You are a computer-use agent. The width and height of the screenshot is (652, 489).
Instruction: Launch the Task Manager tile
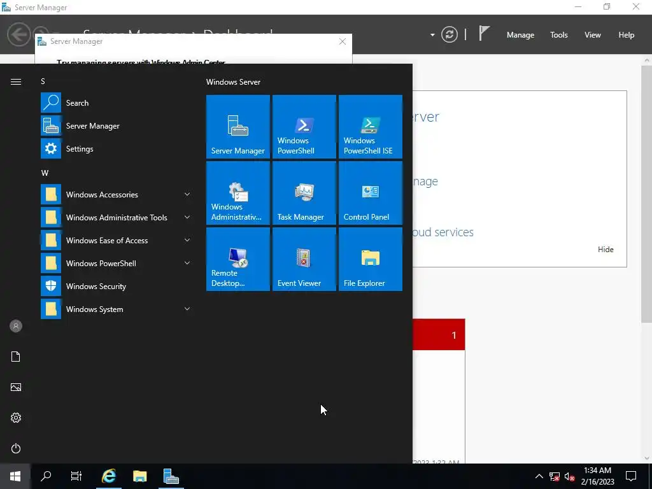coord(304,193)
